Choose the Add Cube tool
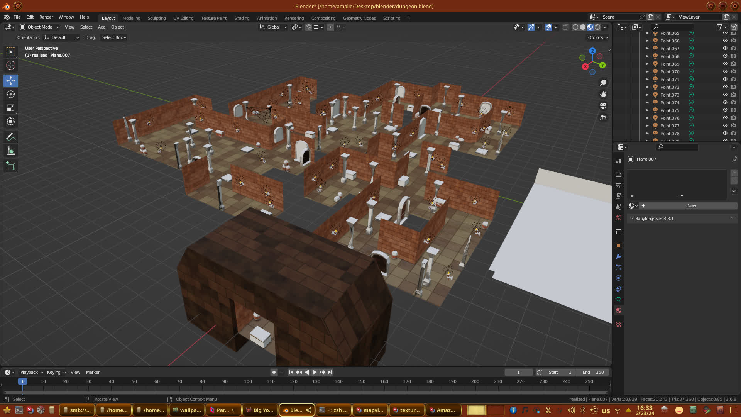Screen dimensions: 741x417 [11, 166]
